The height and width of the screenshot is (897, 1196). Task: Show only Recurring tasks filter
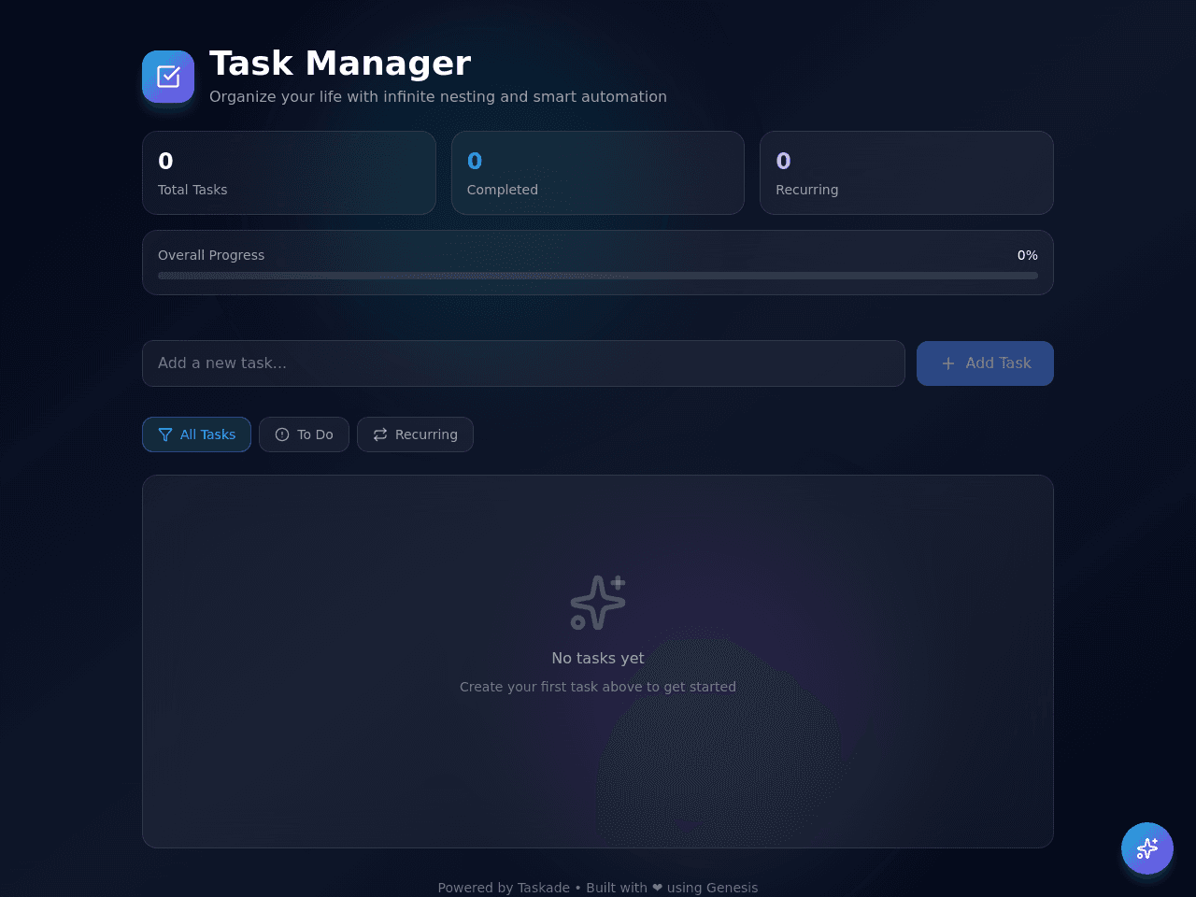point(415,434)
